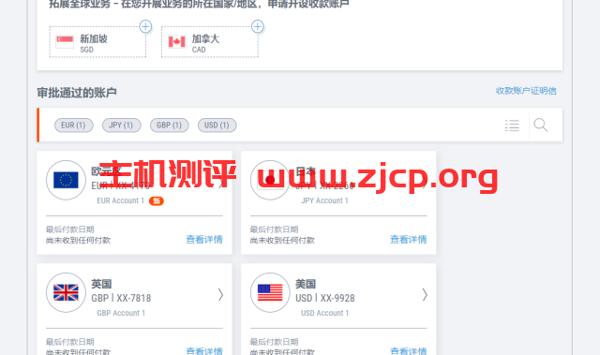Click the Canada flag icon
This screenshot has height=355, width=600.
click(x=177, y=41)
